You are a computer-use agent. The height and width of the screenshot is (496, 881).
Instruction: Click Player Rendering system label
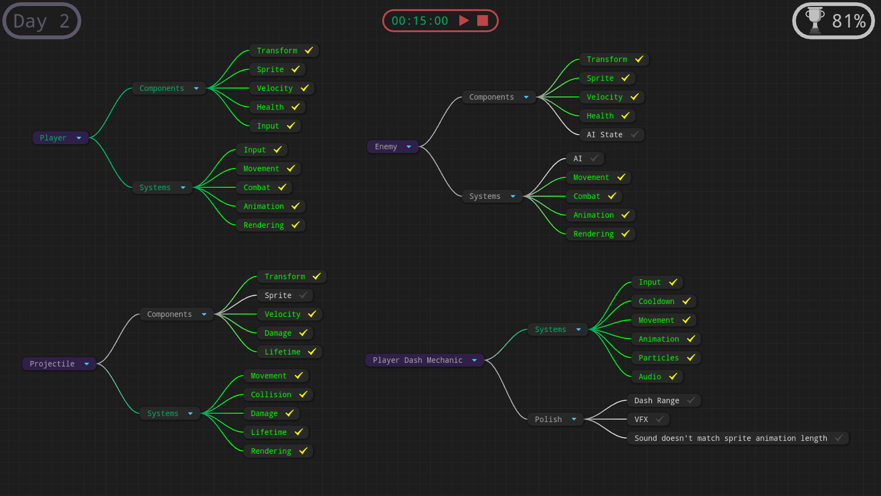pos(263,225)
